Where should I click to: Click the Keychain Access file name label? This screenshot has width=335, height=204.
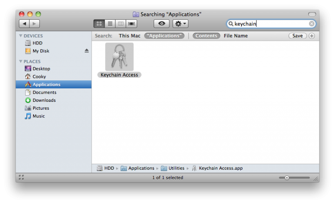[119, 75]
